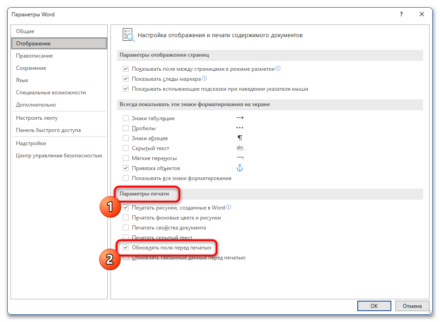Viewport: 440px width, 322px height.
Task: Uncheck 'Показывать следы маркера'
Action: (126, 79)
